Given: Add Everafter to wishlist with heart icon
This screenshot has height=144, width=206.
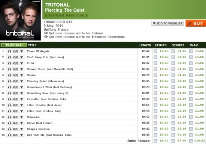Looking at the screenshot, I should coord(22,99).
